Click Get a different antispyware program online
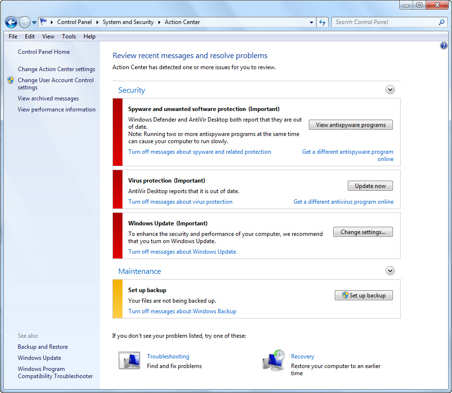The width and height of the screenshot is (452, 393). 348,155
